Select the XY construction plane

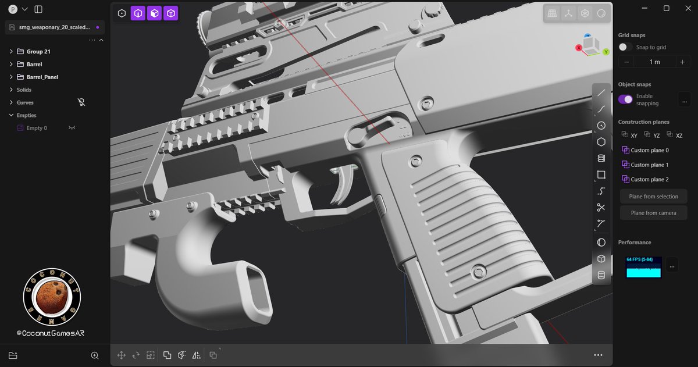point(629,135)
